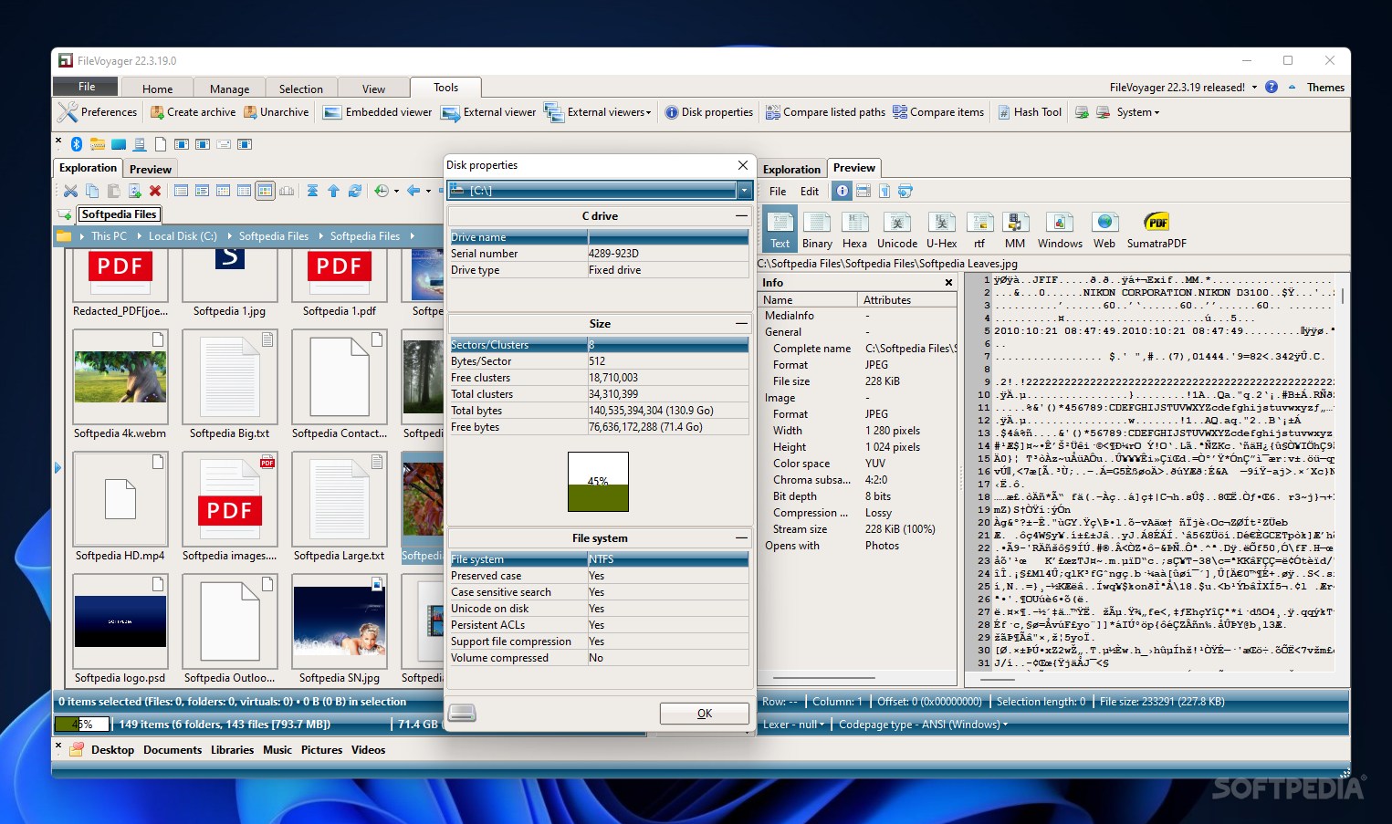Open the File ribbon tab
The width and height of the screenshot is (1392, 824).
click(x=87, y=87)
